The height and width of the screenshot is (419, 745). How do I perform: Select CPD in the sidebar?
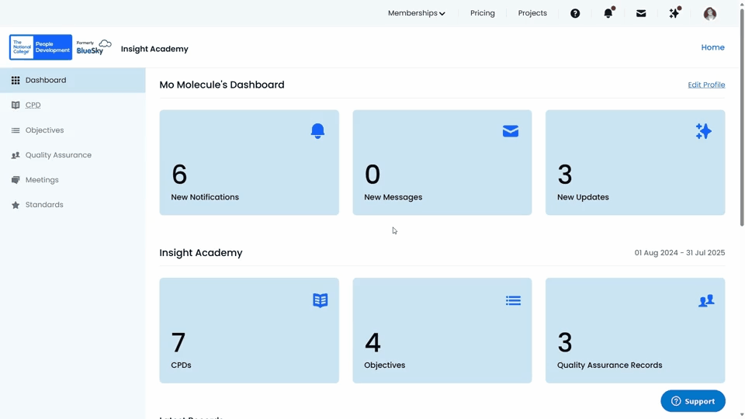pos(33,106)
